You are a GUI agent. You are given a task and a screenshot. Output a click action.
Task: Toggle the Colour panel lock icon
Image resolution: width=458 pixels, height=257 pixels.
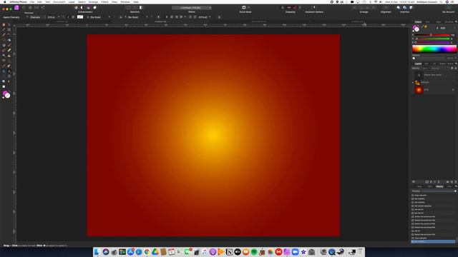click(x=437, y=28)
